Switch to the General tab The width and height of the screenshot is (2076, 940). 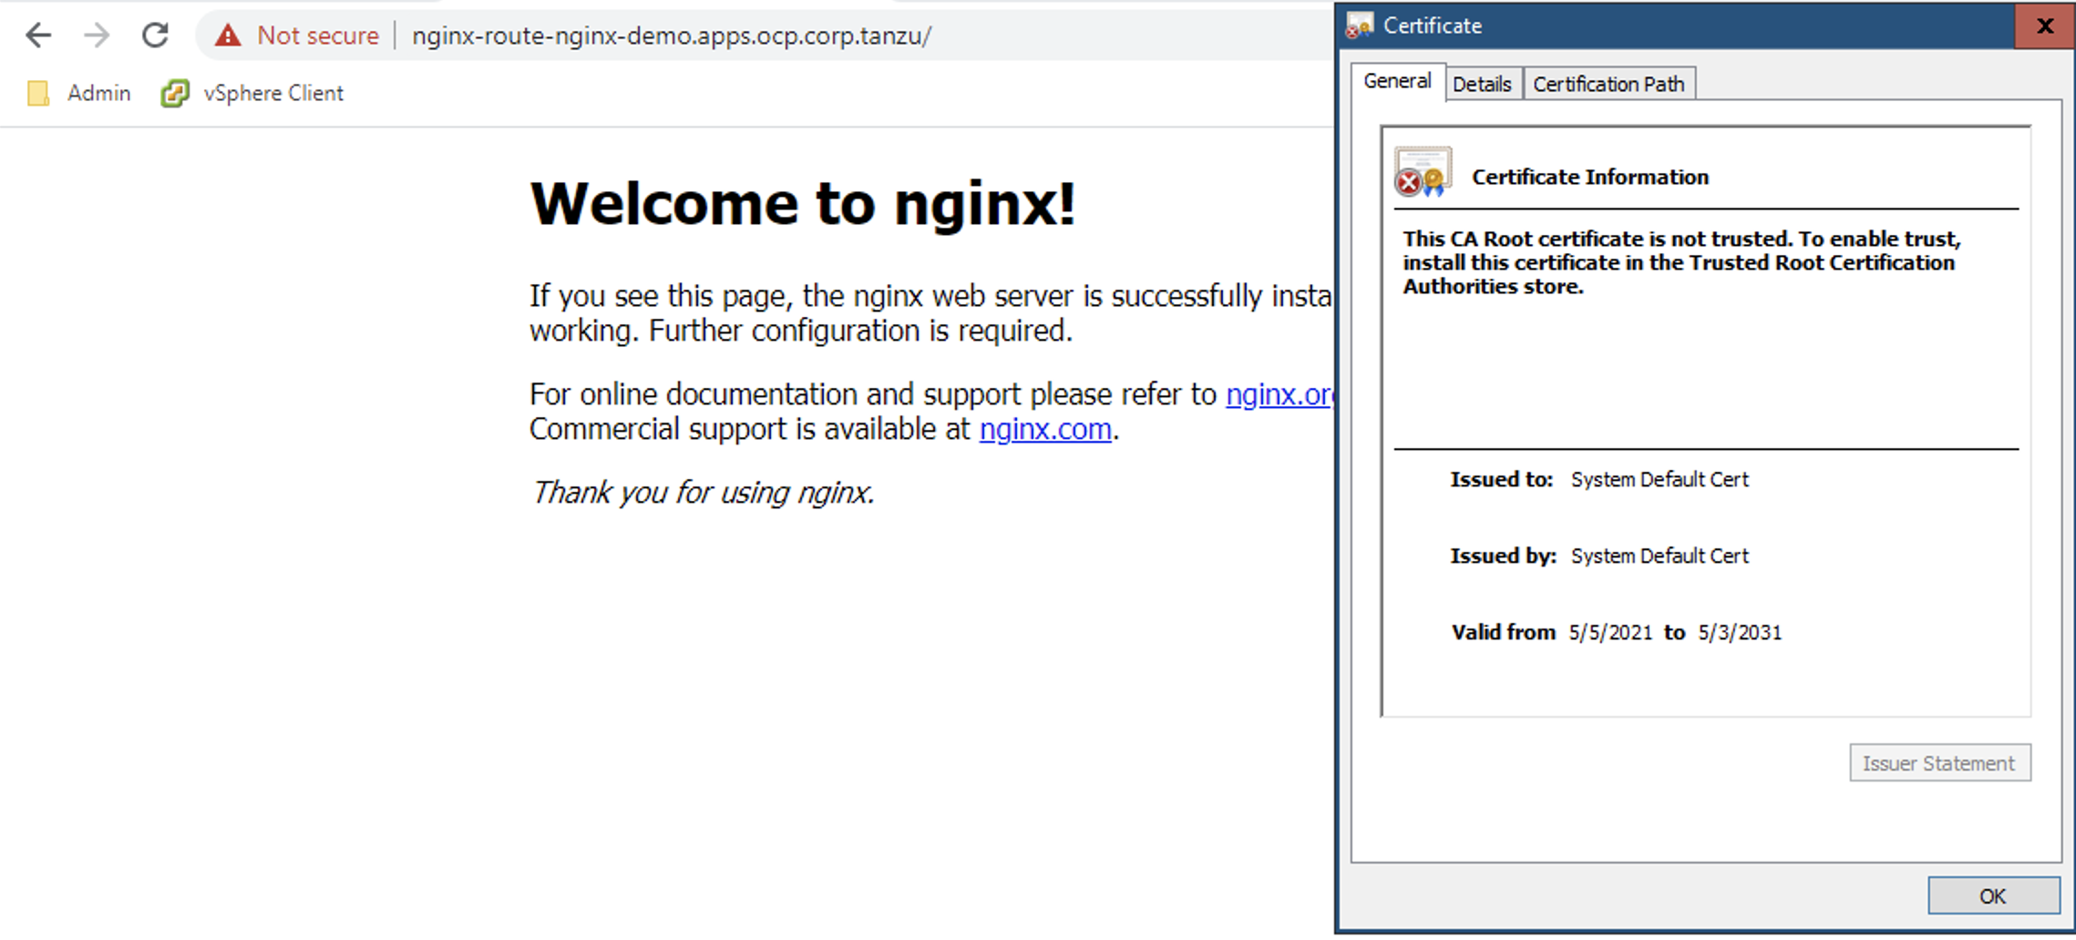click(1397, 81)
